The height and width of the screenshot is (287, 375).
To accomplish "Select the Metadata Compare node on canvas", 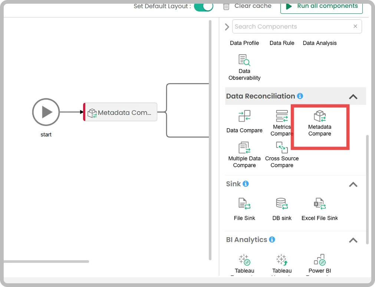I will pyautogui.click(x=120, y=112).
